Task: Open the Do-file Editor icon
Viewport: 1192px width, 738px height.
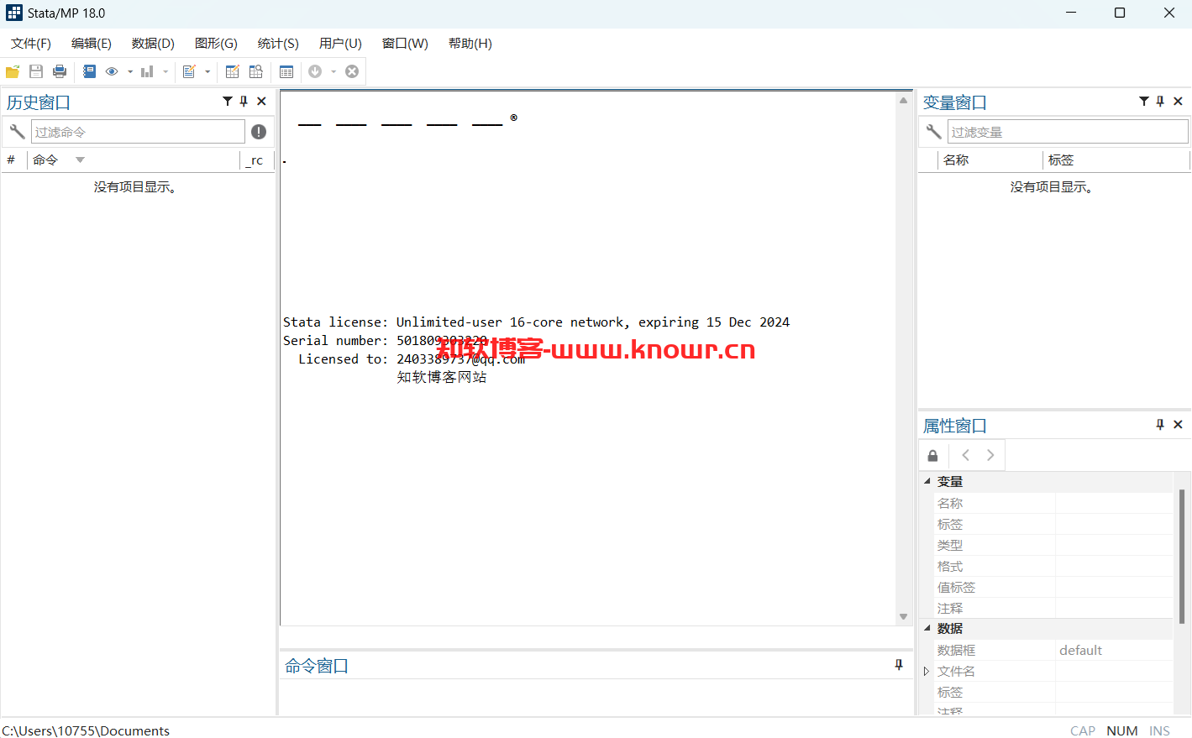Action: [x=189, y=71]
